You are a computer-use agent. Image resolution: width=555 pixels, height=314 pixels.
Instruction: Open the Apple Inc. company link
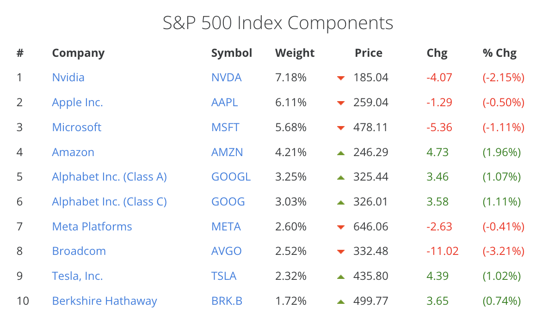77,102
